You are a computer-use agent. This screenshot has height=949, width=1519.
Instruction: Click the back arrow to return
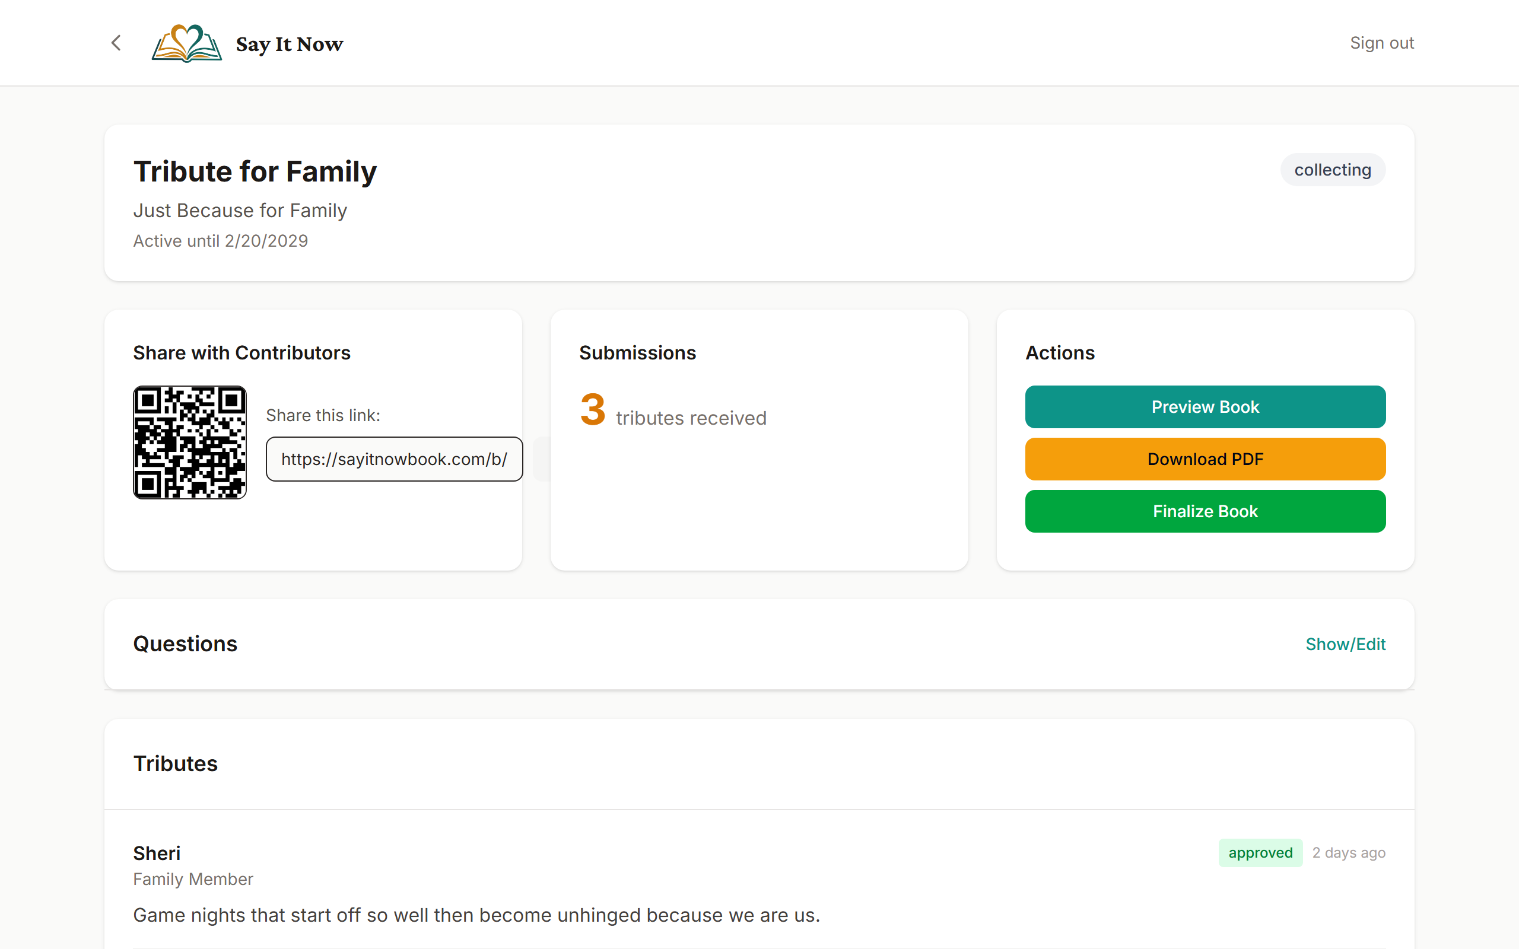coord(116,43)
